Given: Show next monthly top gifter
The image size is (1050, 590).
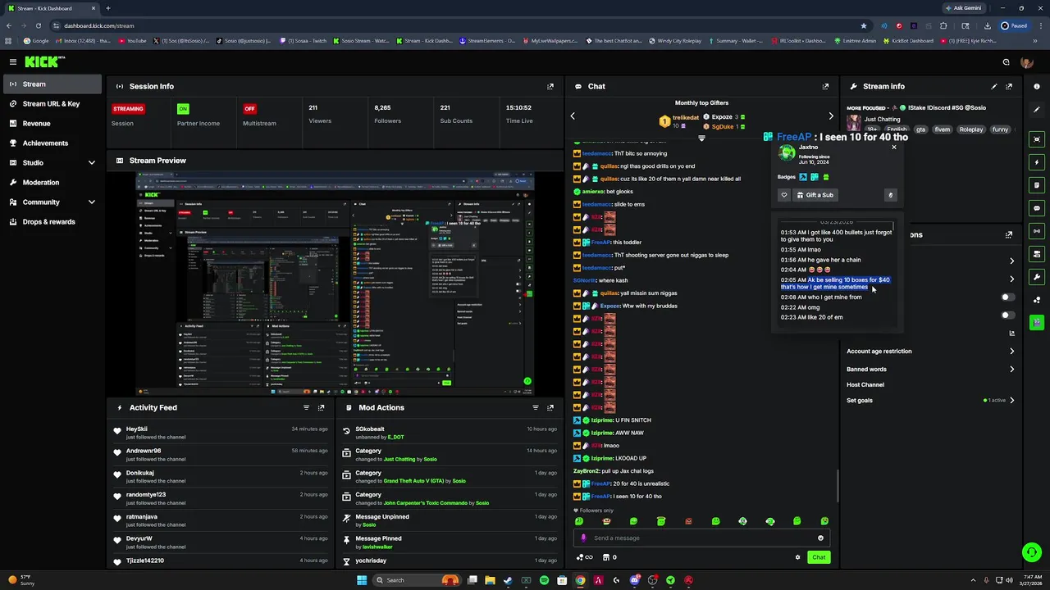Looking at the screenshot, I should 831,116.
